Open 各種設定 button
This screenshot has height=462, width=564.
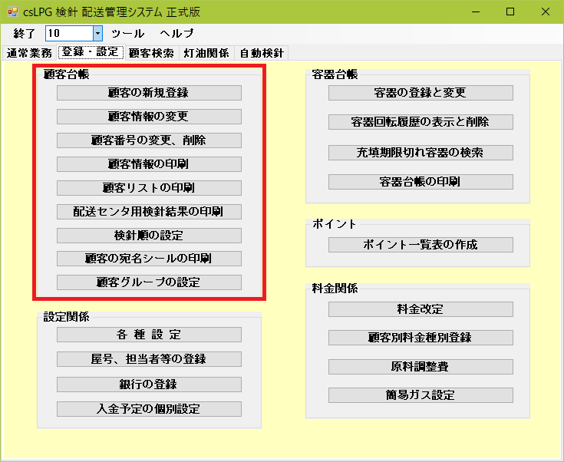click(149, 335)
